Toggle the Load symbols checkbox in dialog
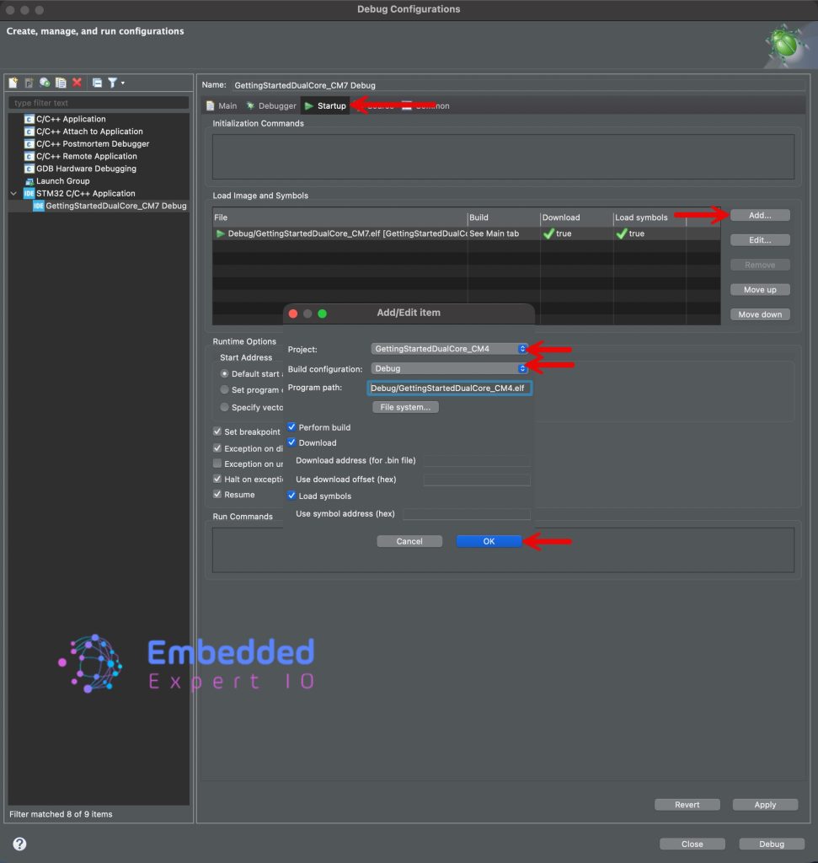818x863 pixels. click(292, 496)
